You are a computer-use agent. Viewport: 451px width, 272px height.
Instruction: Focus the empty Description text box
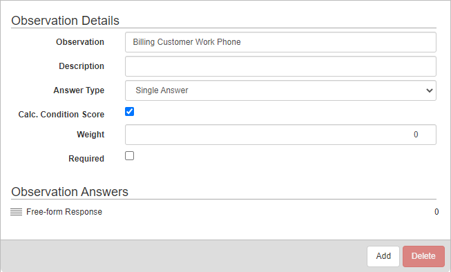pyautogui.click(x=280, y=66)
